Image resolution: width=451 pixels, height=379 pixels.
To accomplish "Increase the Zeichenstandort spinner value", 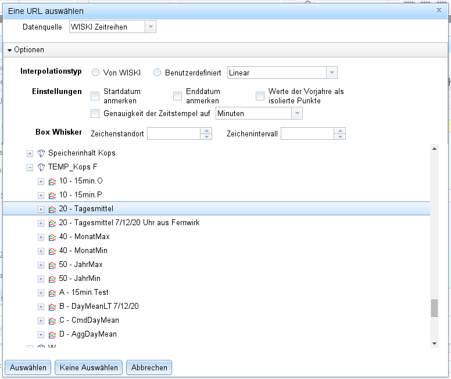I will click(x=206, y=131).
